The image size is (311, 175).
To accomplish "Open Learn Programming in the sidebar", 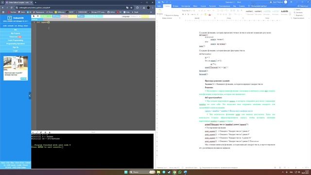I will (x=16, y=40).
